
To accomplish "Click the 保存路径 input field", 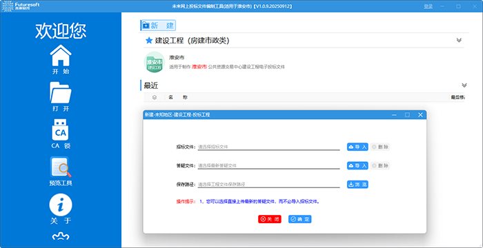I will [x=268, y=185].
